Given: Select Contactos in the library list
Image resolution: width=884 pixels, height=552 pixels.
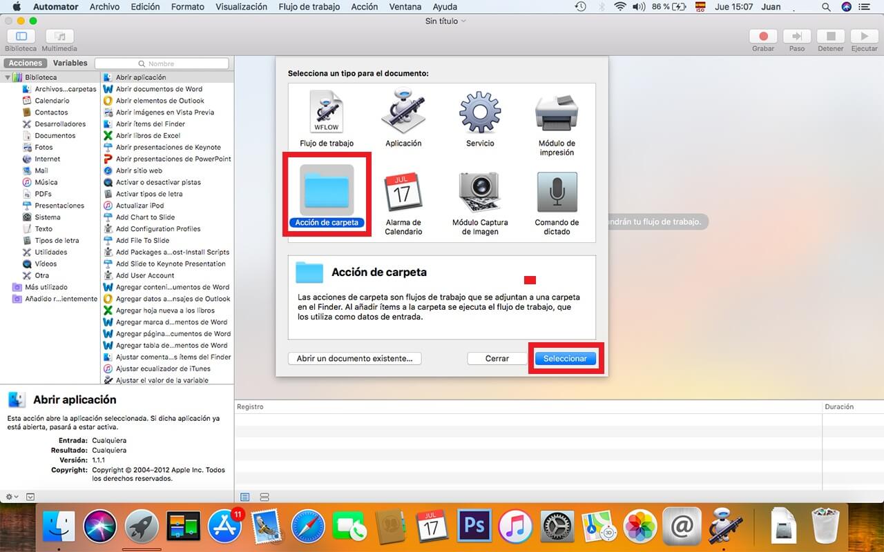Looking at the screenshot, I should [x=51, y=112].
